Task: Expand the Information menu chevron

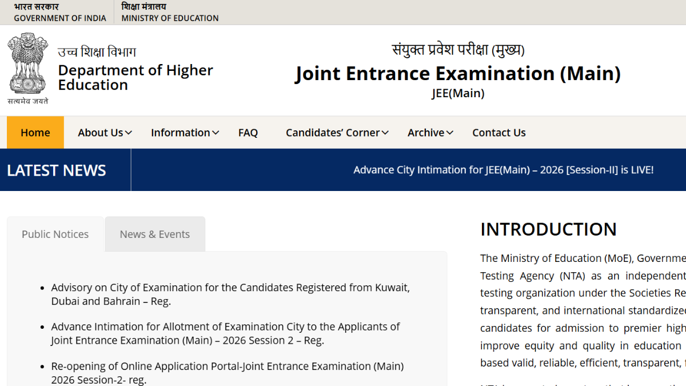Action: (216, 133)
